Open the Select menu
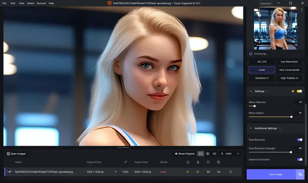Image resolution: width=308 pixels, height=183 pixels. (31, 3)
